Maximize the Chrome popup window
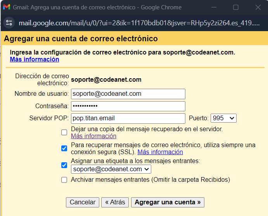The image size is (268, 216). (x=236, y=7)
